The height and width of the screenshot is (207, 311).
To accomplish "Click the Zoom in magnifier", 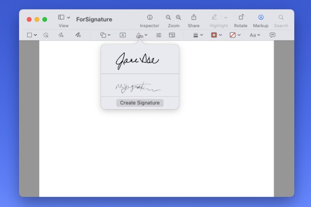I will point(178,18).
